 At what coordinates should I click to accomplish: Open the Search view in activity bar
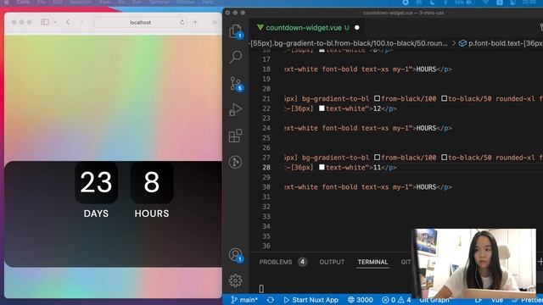236,57
